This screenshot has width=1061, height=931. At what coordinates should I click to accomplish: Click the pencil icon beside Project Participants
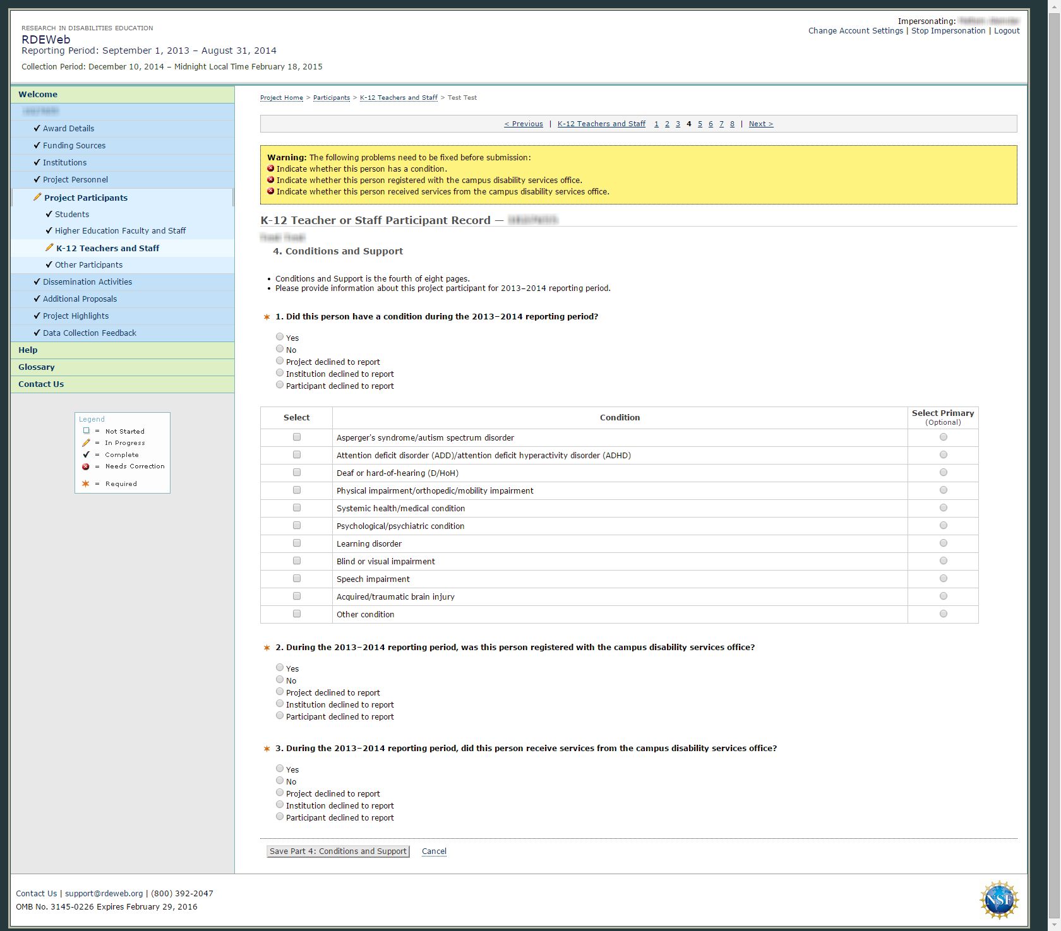[37, 198]
